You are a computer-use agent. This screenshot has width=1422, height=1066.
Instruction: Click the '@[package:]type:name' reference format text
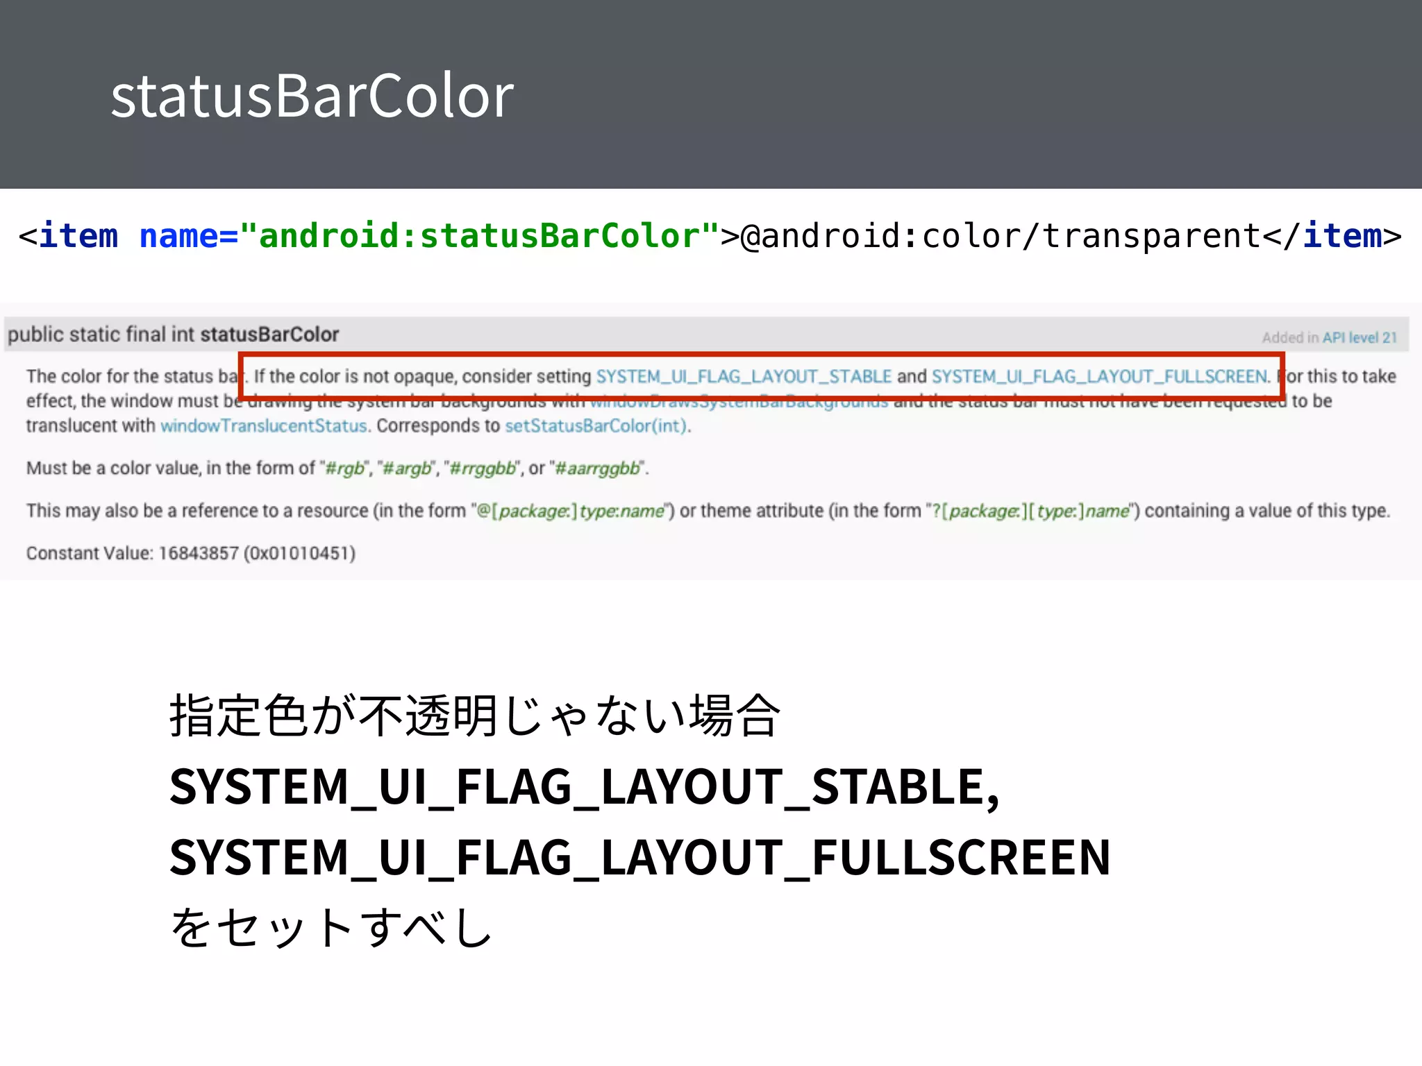[571, 511]
